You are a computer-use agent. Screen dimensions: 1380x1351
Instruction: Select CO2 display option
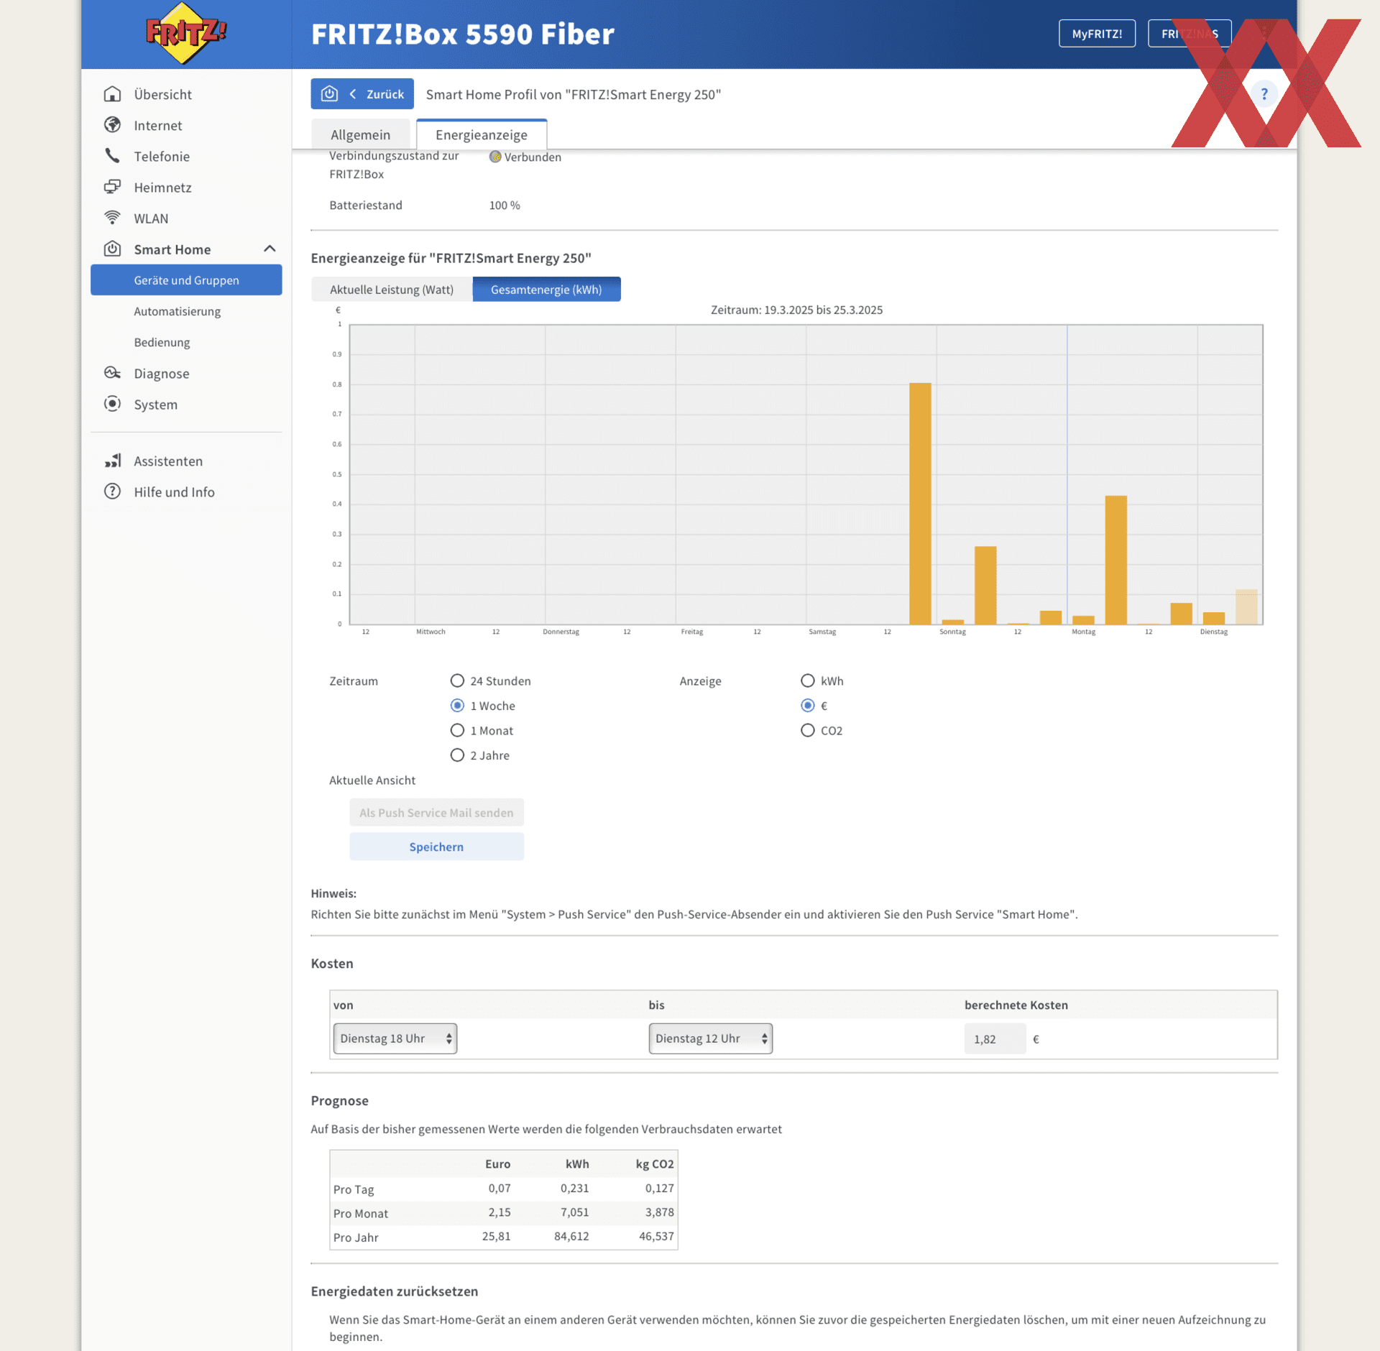pyautogui.click(x=808, y=730)
